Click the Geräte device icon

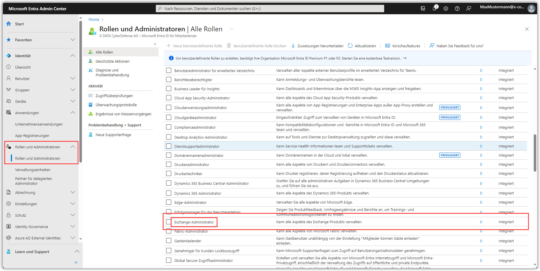(x=9, y=101)
